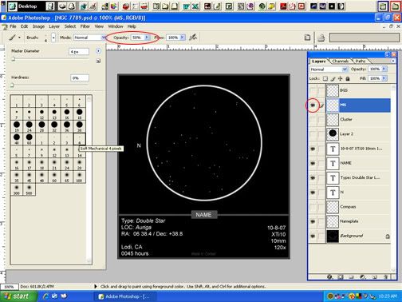This screenshot has width=402, height=302.
Task: Open the Brush tool preset picker icon
Action: point(14,38)
